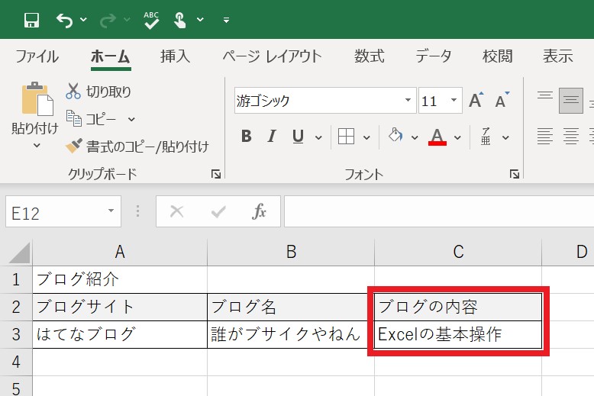Open the font size 11 dropdown

[x=454, y=100]
